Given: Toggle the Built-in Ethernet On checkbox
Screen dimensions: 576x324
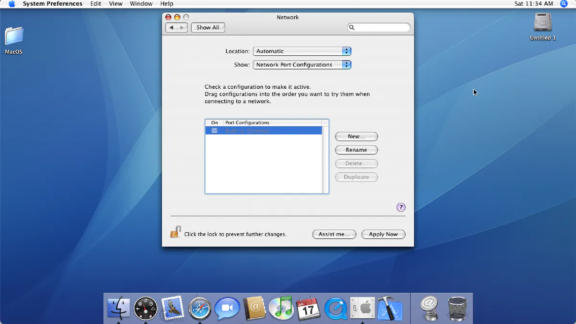Looking at the screenshot, I should point(215,131).
